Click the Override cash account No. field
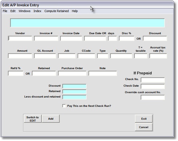 (x=153, y=97)
